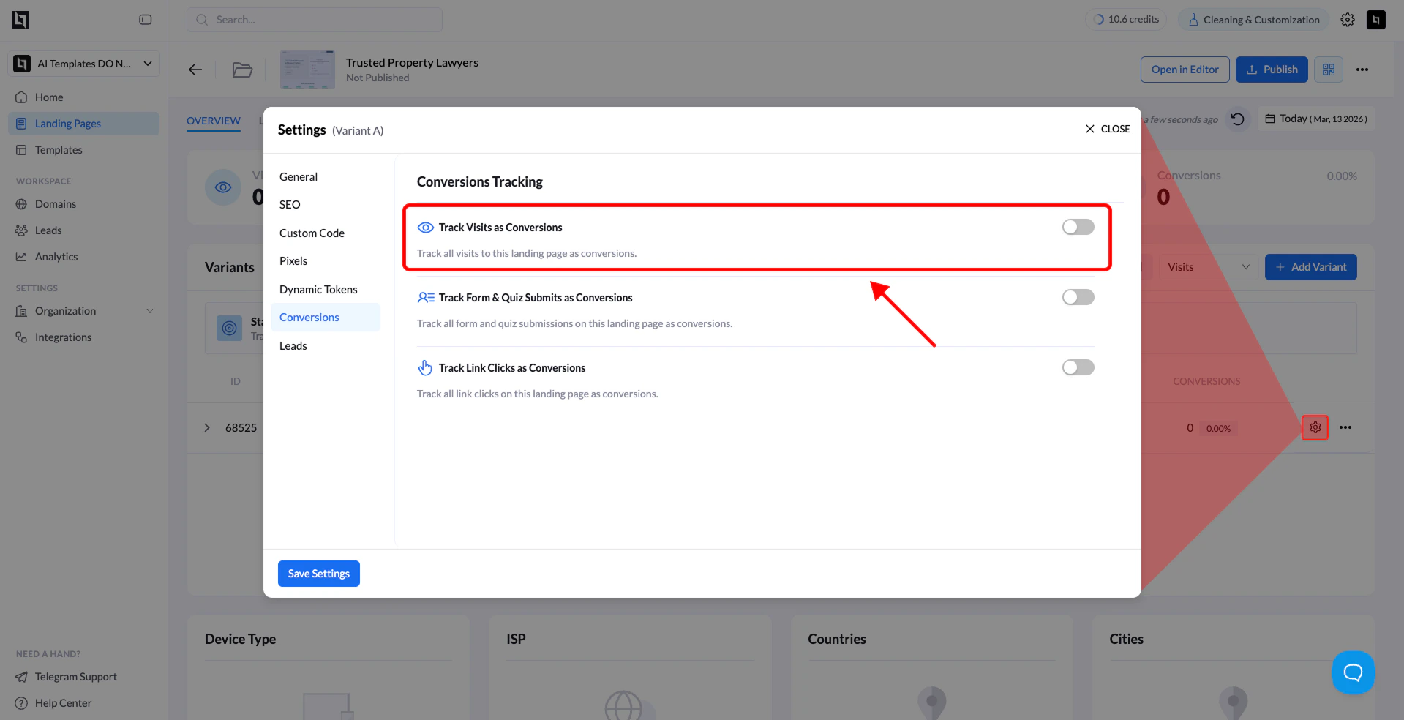Viewport: 1404px width, 720px height.
Task: Click the refresh history icon
Action: coord(1238,119)
